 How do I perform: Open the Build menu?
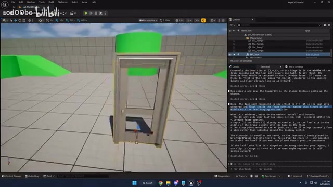(x=51, y=2)
